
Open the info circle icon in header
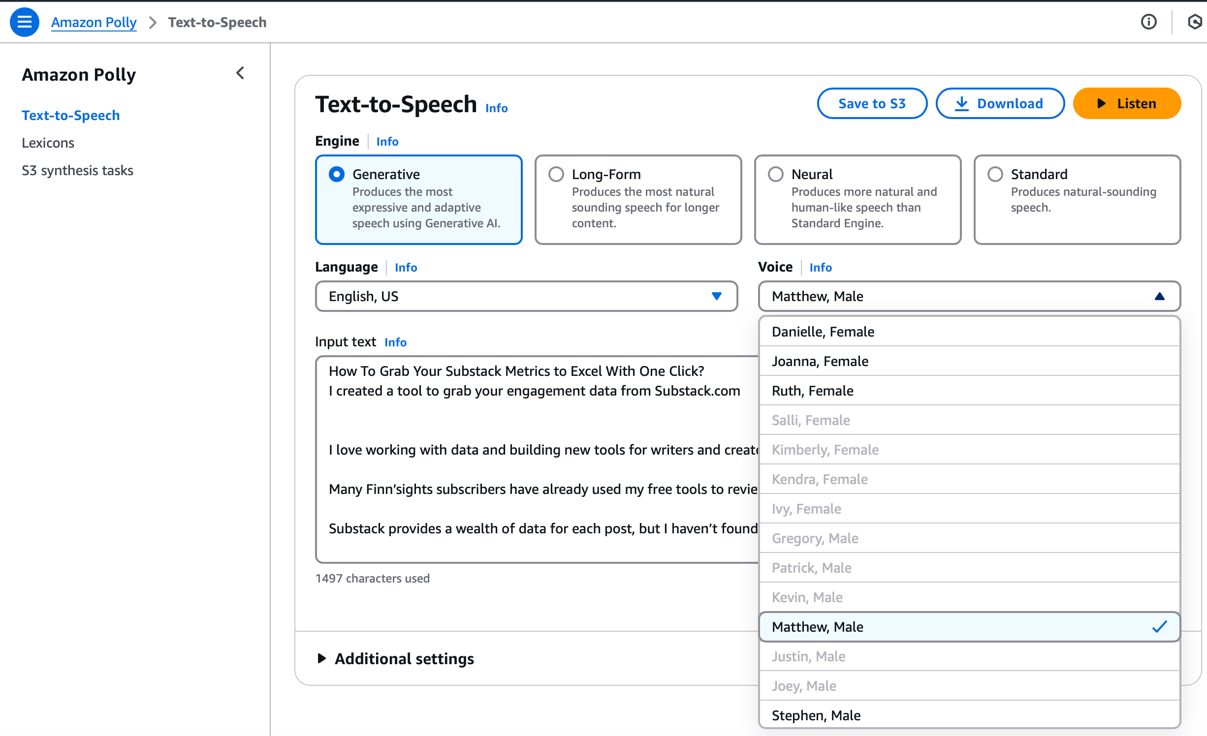pyautogui.click(x=1148, y=22)
